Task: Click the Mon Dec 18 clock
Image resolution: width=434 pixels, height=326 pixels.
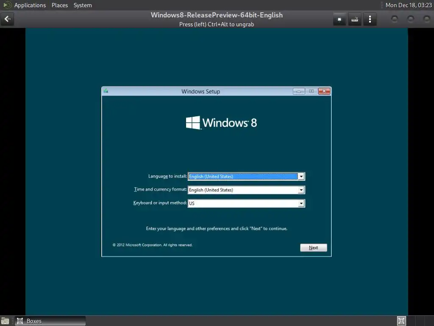Action: point(409,5)
